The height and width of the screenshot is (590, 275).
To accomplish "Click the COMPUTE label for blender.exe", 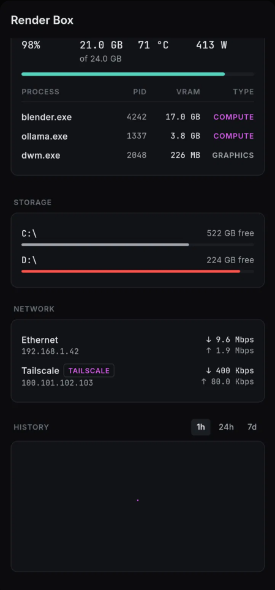I will coord(233,117).
